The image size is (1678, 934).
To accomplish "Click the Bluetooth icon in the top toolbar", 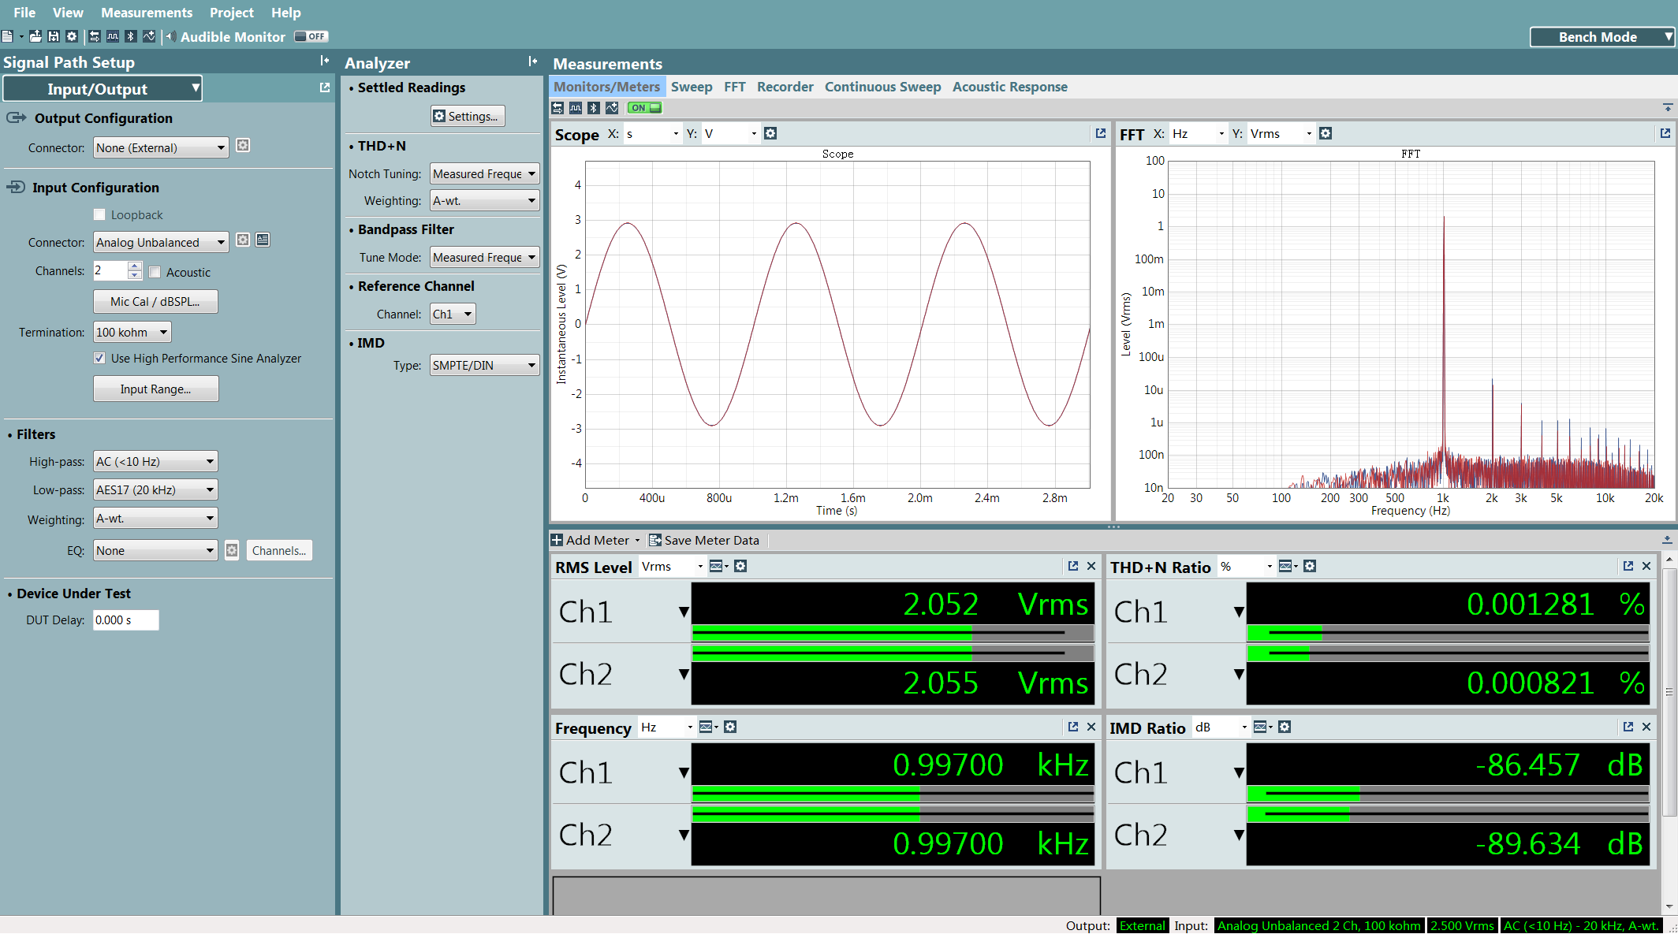I will point(131,36).
